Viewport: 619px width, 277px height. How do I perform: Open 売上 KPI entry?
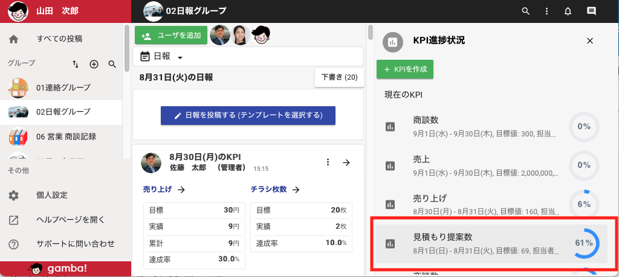pos(491,166)
